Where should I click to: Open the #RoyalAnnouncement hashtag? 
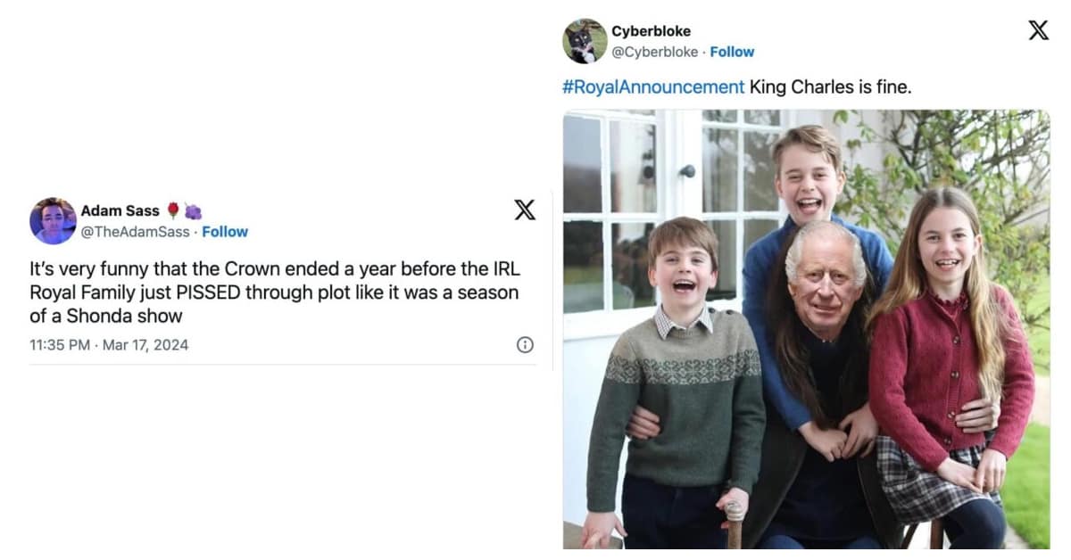(x=653, y=87)
